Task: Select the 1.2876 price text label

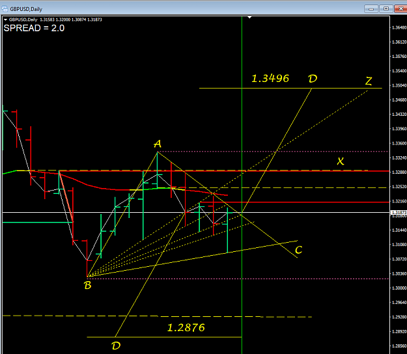Action: (x=186, y=328)
